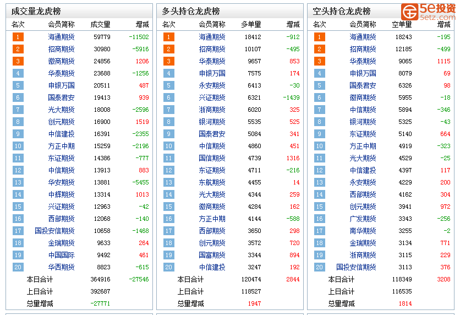Viewport: 460px width, 315px height.
Task: Click the 空头持仓龙虎榜 panel title
Action: click(342, 12)
